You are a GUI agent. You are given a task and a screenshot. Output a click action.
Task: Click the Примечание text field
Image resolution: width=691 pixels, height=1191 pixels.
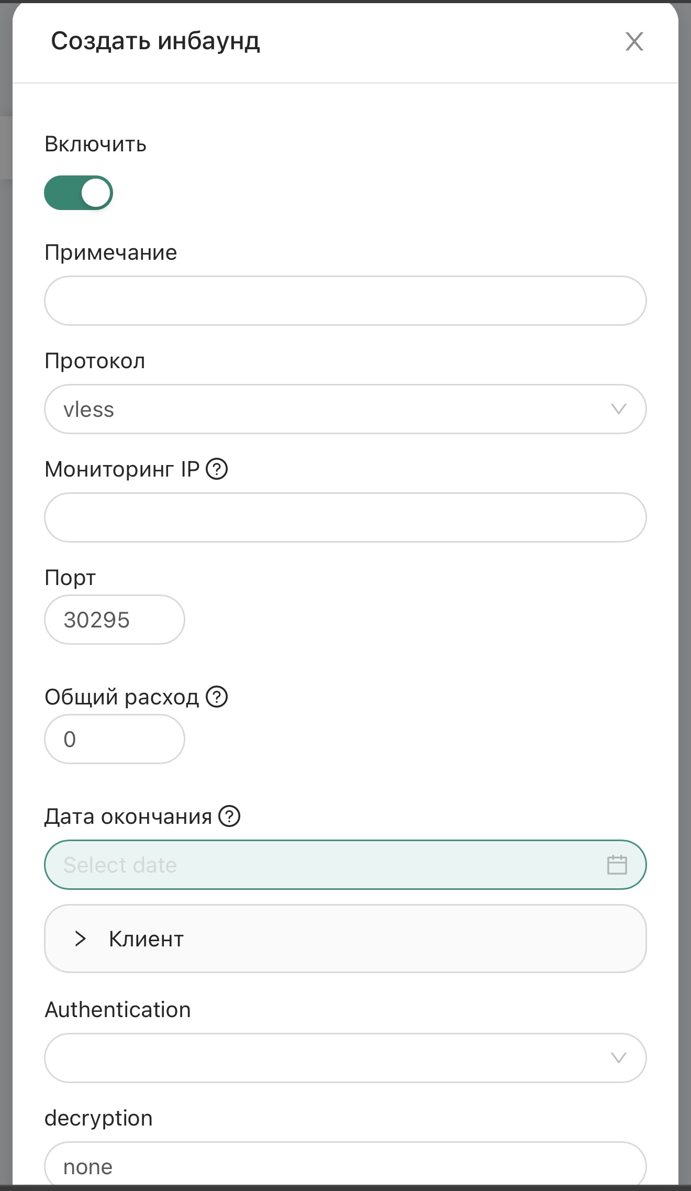[345, 301]
